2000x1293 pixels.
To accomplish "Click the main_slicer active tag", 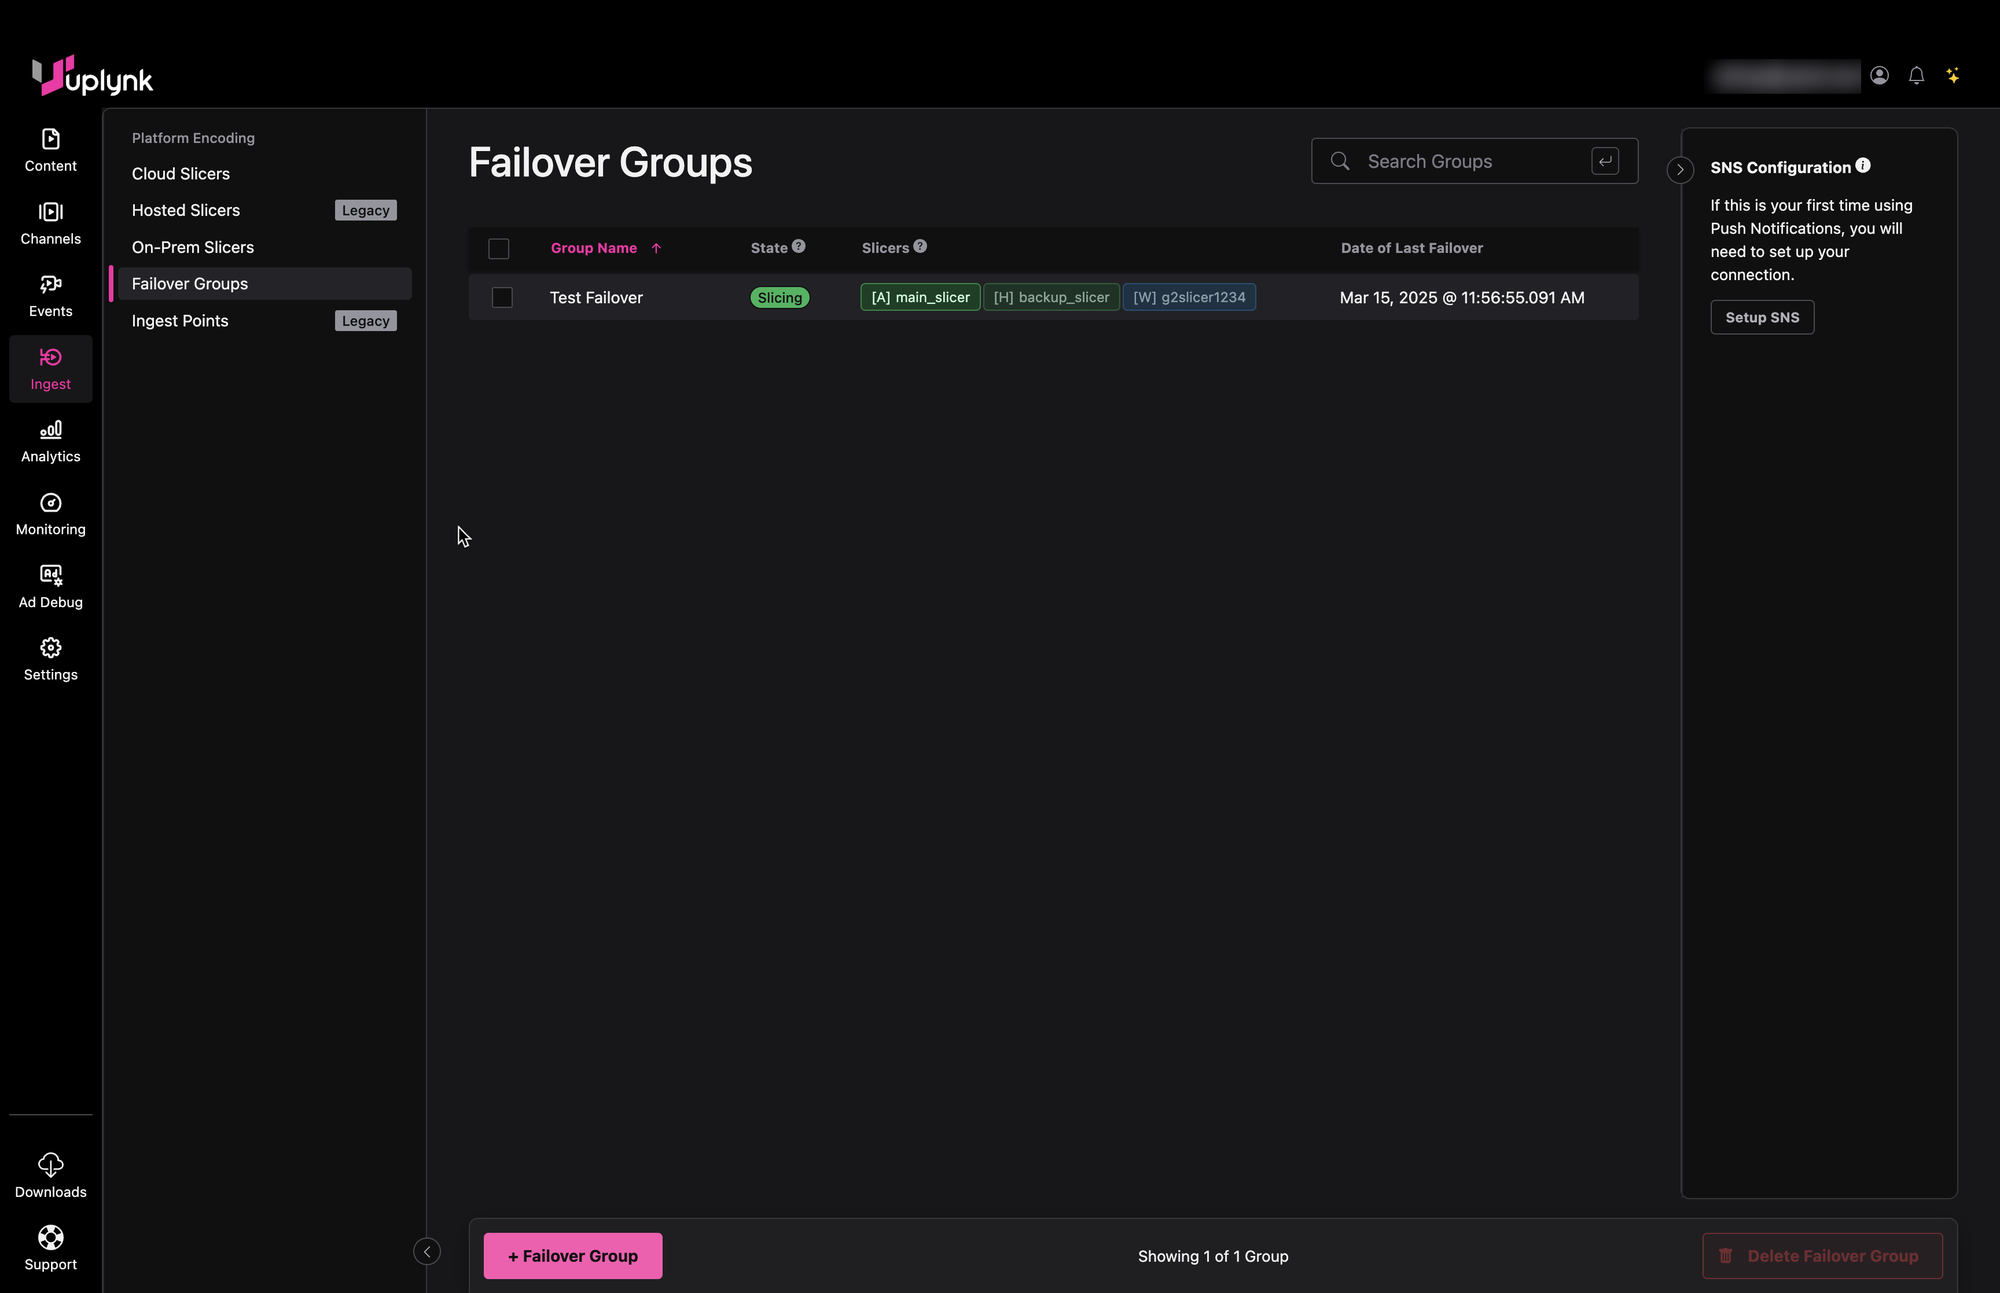I will click(920, 297).
